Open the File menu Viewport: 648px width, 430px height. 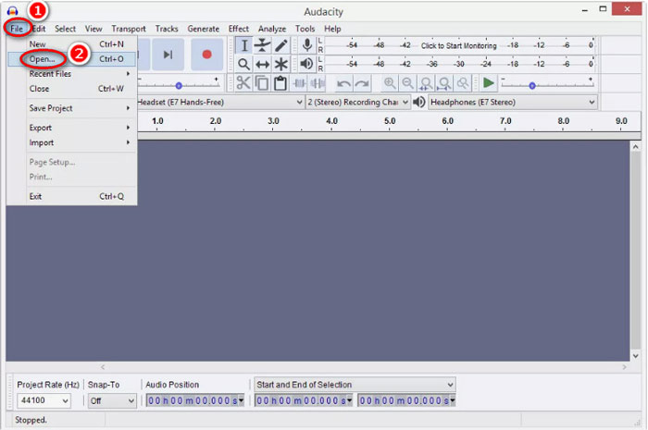pos(17,29)
